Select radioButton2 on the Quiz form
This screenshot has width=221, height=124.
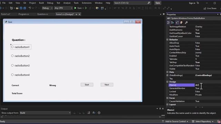(x=20, y=56)
